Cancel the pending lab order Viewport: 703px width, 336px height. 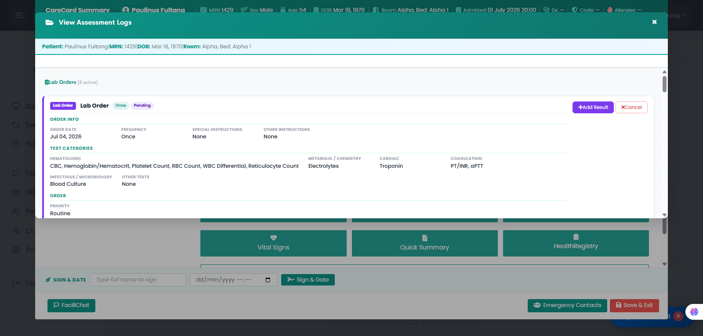pos(631,107)
